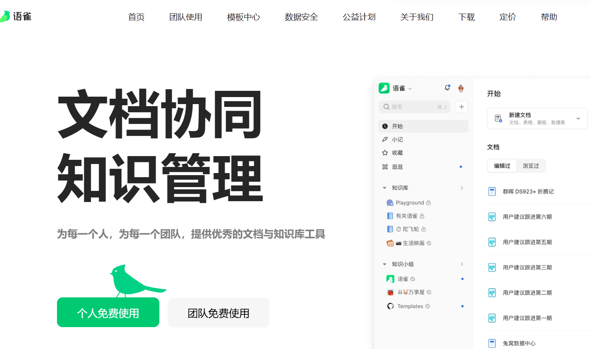Open 模板中心 in the top navigation
This screenshot has width=590, height=349.
(244, 17)
